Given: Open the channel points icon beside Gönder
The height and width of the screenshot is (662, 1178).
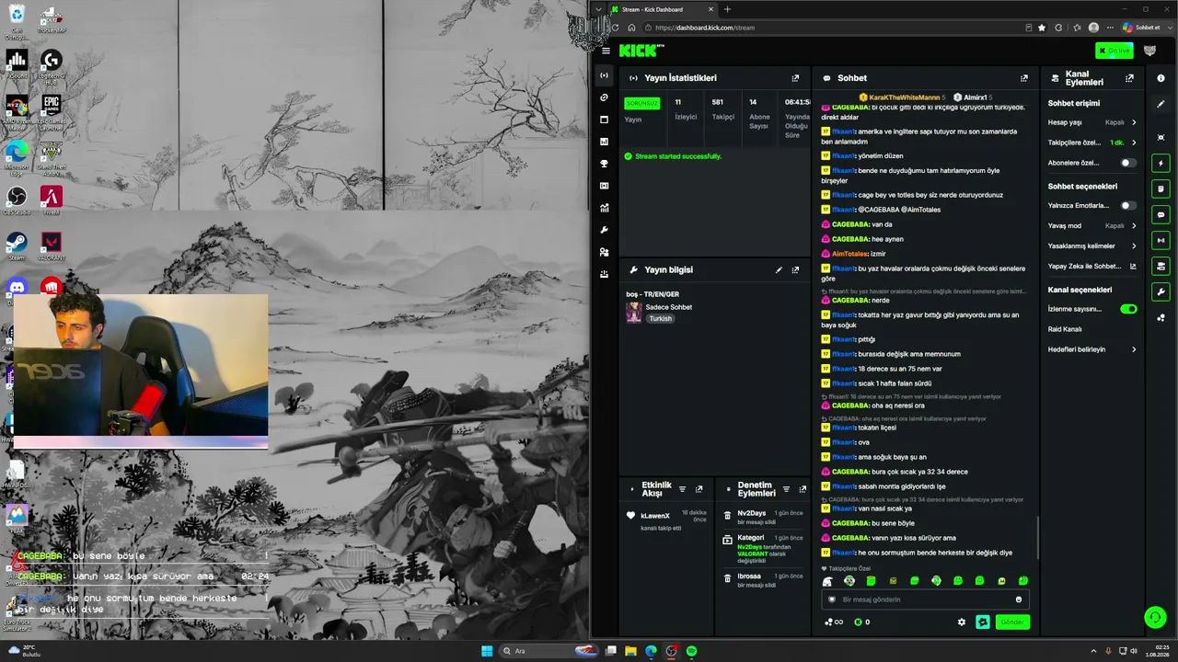Looking at the screenshot, I should [x=983, y=622].
